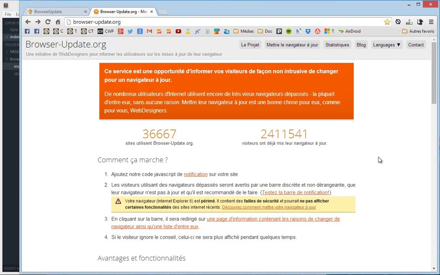
Task: Click Découvrez comment mettre votre navigateur link
Action: [x=269, y=207]
